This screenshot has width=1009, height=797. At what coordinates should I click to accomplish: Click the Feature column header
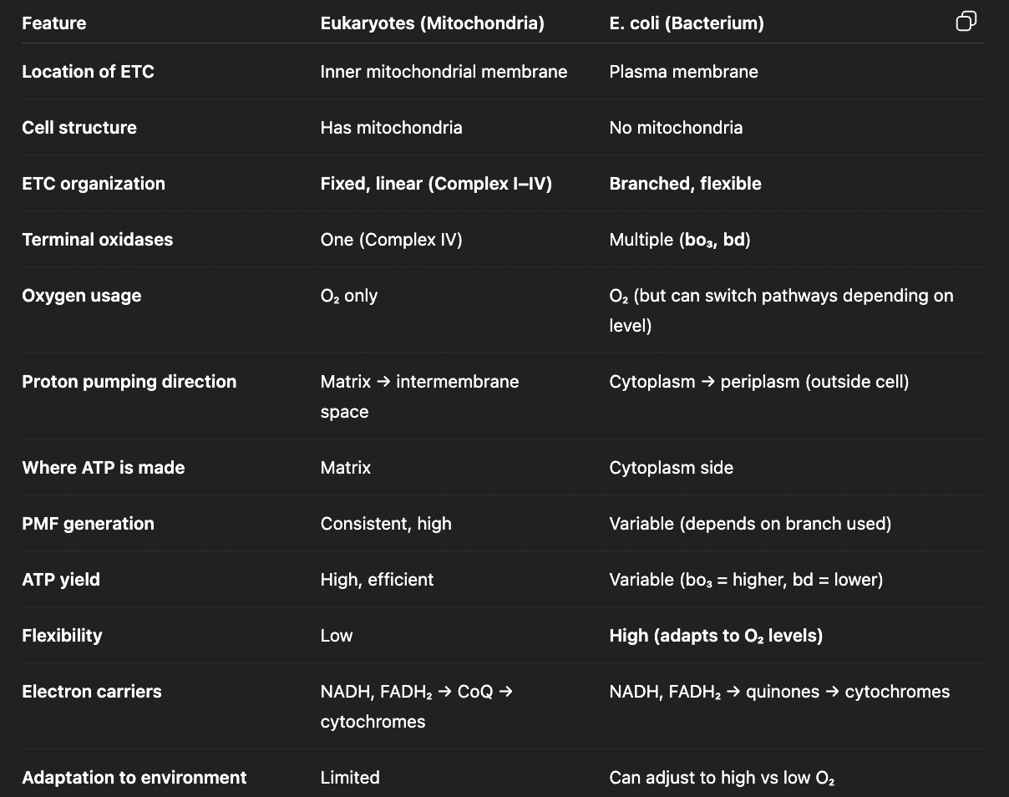coord(54,23)
